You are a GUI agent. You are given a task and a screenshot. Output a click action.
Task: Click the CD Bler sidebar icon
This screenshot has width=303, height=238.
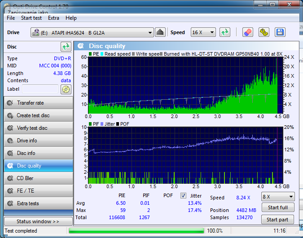coord(10,178)
